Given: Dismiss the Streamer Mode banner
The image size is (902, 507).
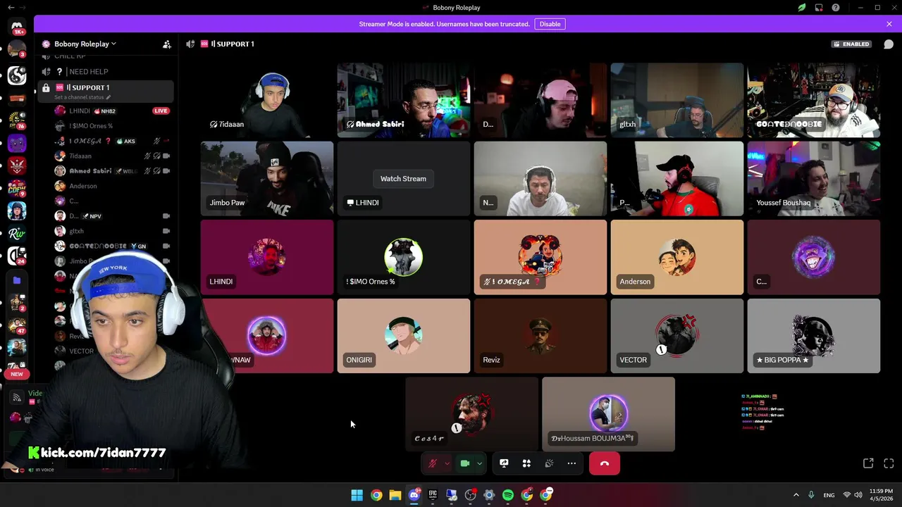Looking at the screenshot, I should [889, 24].
